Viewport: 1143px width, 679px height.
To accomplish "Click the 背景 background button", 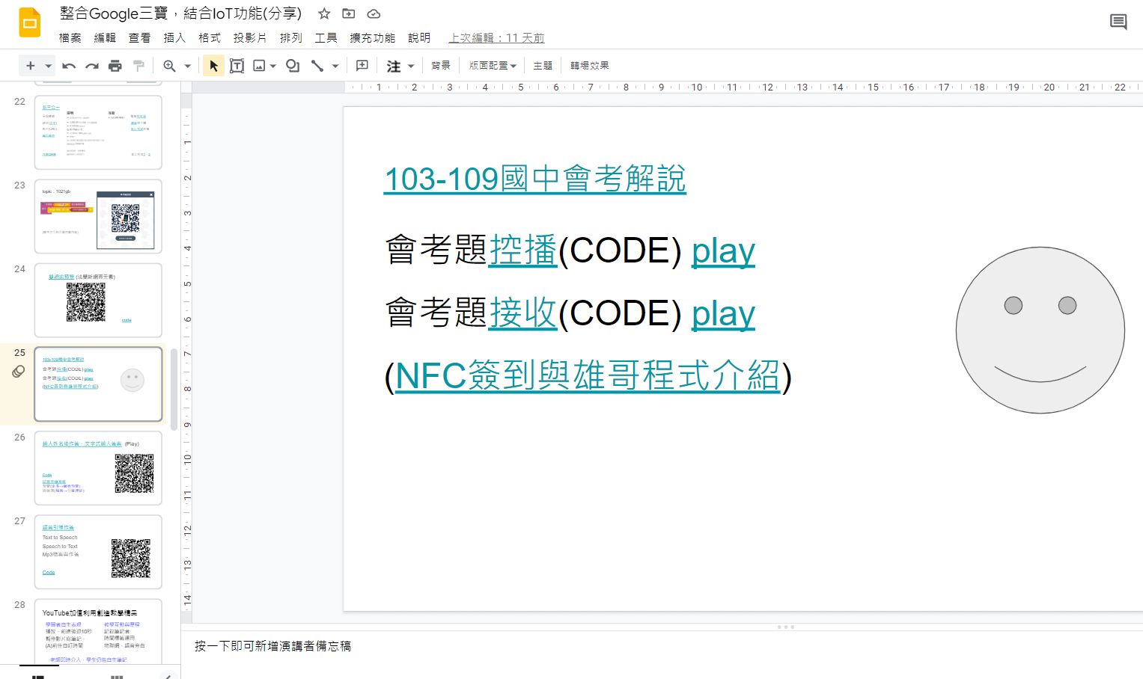I will click(441, 66).
